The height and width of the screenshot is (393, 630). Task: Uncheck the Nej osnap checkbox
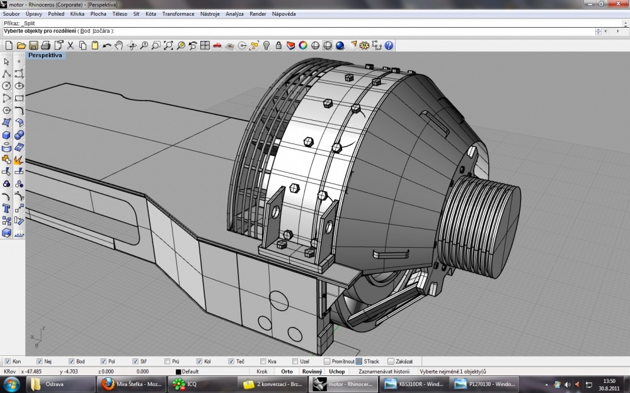39,362
